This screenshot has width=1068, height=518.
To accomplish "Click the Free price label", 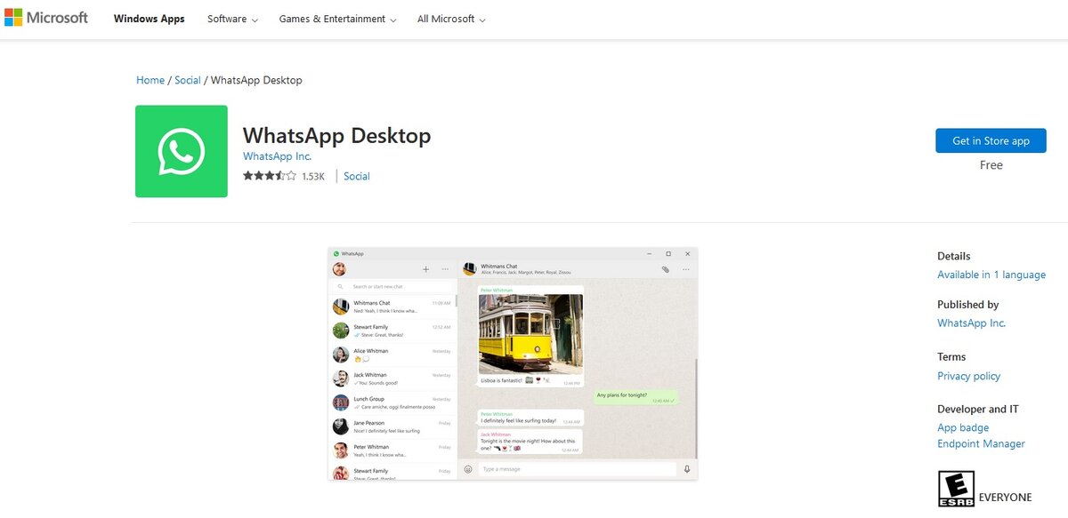I will (991, 165).
